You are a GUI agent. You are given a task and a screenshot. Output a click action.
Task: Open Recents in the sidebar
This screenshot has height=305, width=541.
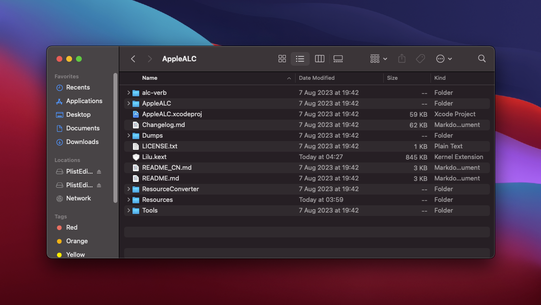[78, 88]
